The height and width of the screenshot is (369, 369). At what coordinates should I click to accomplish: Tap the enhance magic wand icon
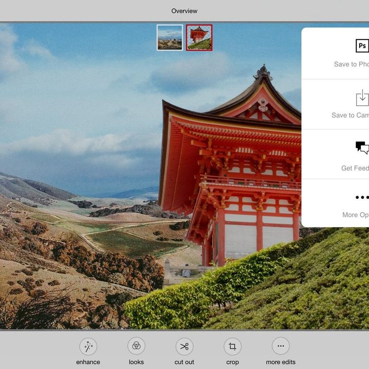point(88,346)
